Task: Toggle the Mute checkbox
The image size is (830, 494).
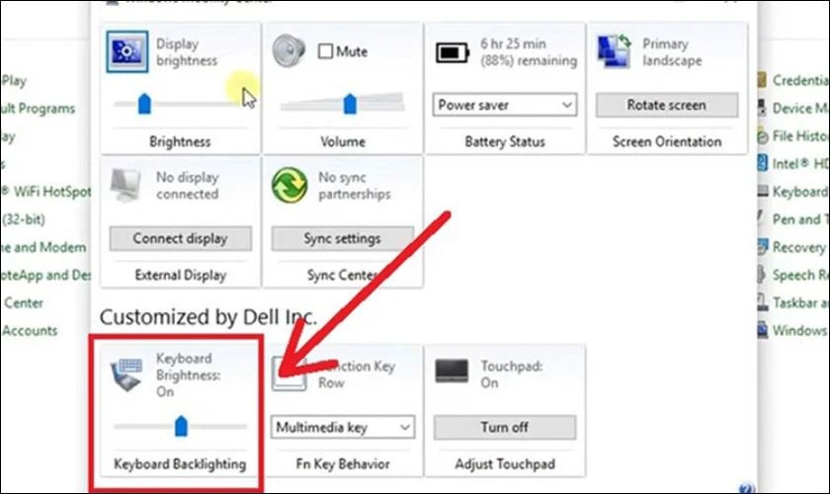Action: [323, 51]
